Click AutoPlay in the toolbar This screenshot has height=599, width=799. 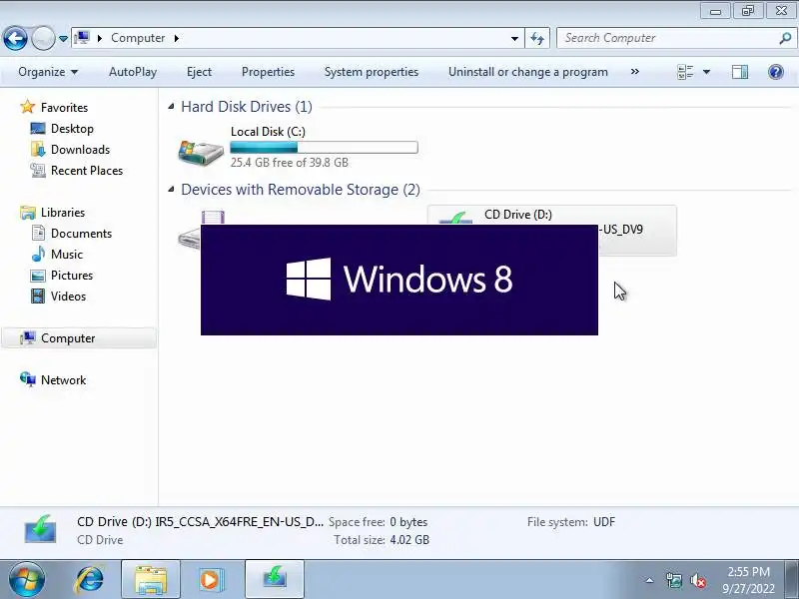[x=133, y=72]
